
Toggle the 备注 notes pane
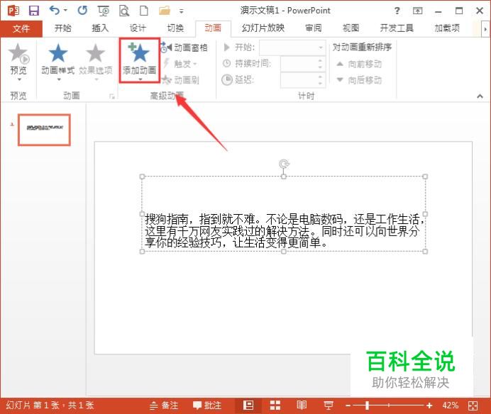164,405
